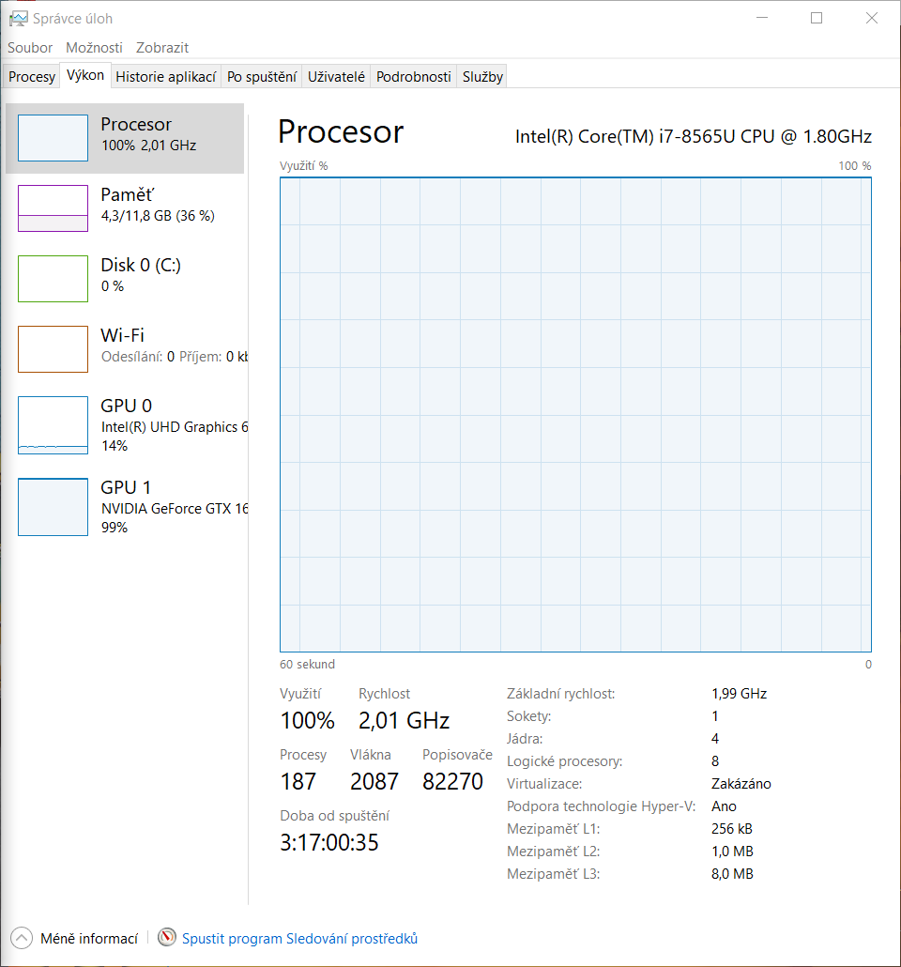Viewport: 901px width, 967px height.
Task: Open Spustit program Sledování prostředků link
Action: coord(299,938)
